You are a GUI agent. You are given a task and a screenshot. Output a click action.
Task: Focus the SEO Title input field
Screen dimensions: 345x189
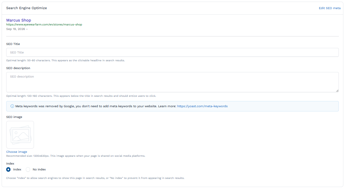(x=172, y=52)
